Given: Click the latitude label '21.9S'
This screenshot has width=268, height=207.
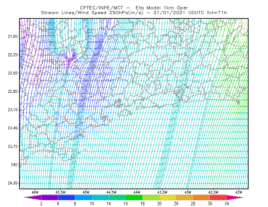Looking at the screenshot, I should coord(13,37).
